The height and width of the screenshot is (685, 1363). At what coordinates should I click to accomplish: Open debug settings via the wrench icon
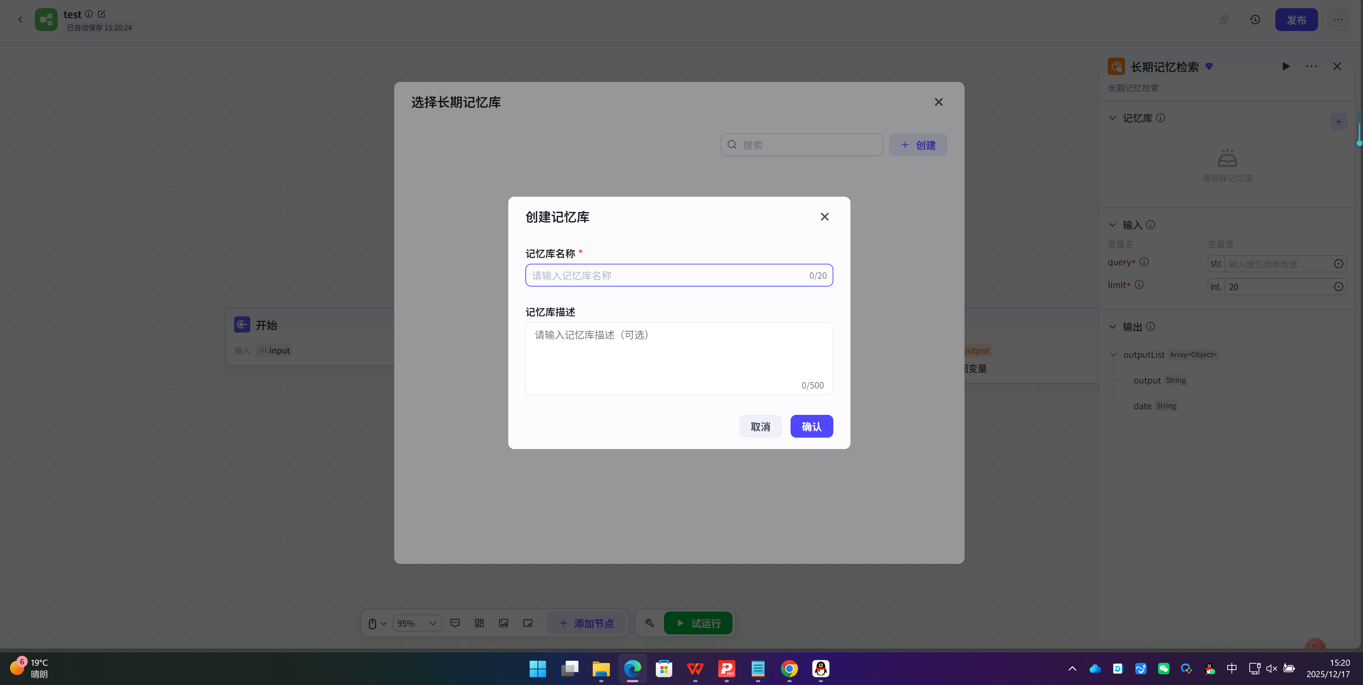point(649,623)
